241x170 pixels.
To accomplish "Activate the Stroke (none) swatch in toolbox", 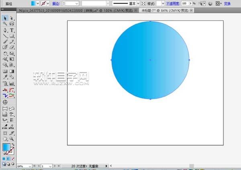I will (x=12, y=152).
